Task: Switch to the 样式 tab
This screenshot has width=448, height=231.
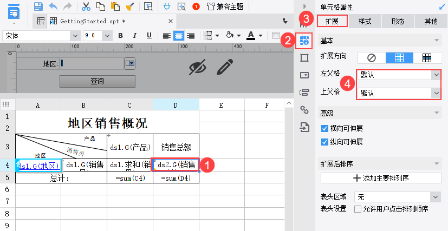Action: pos(365,21)
